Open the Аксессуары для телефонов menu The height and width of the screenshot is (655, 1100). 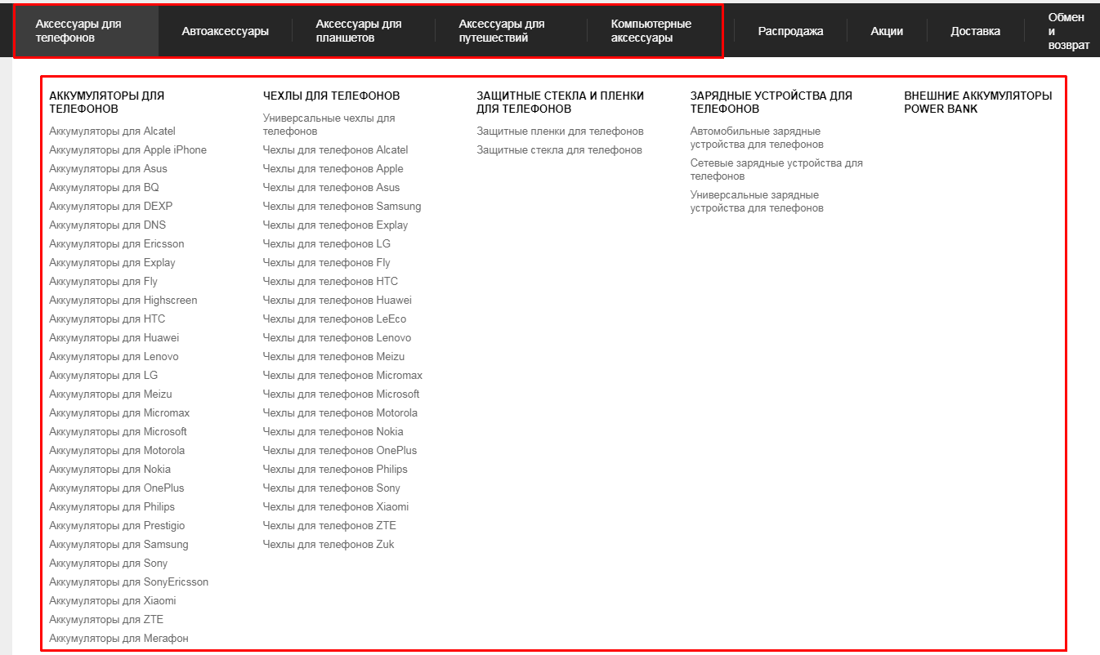click(78, 31)
